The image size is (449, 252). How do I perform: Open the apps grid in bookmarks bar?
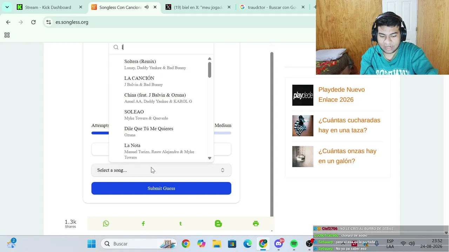pyautogui.click(x=7, y=35)
